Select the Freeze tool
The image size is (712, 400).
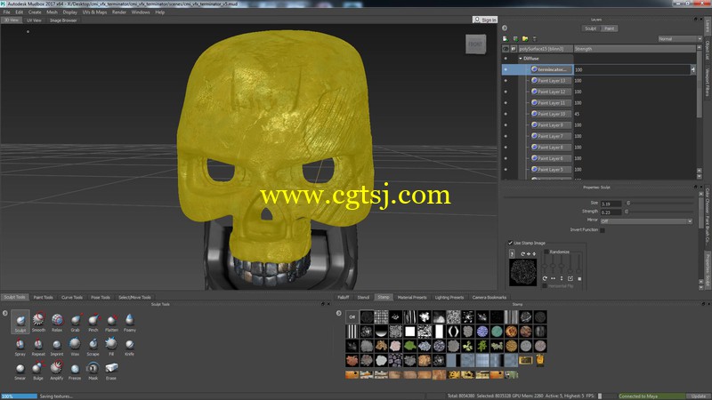point(75,370)
